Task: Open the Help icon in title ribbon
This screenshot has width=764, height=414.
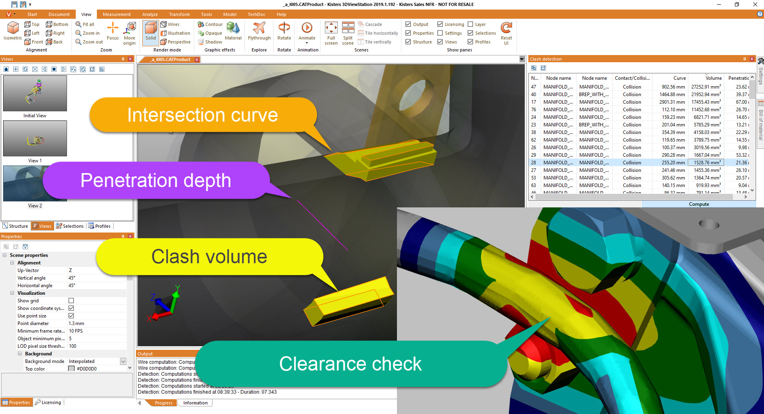Action: click(760, 14)
